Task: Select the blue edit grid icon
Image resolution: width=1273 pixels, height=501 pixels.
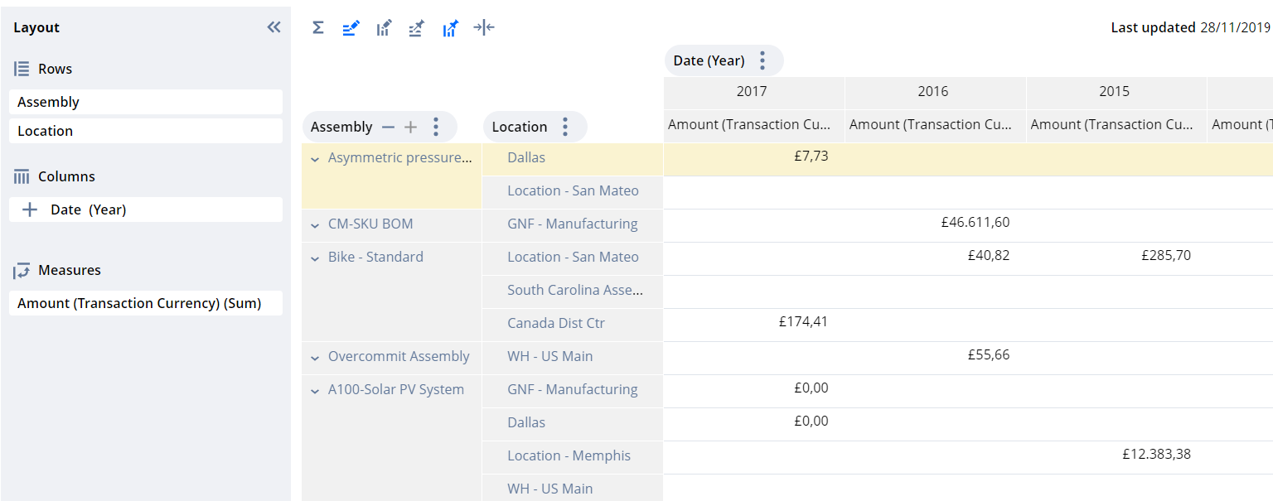Action: [x=350, y=27]
